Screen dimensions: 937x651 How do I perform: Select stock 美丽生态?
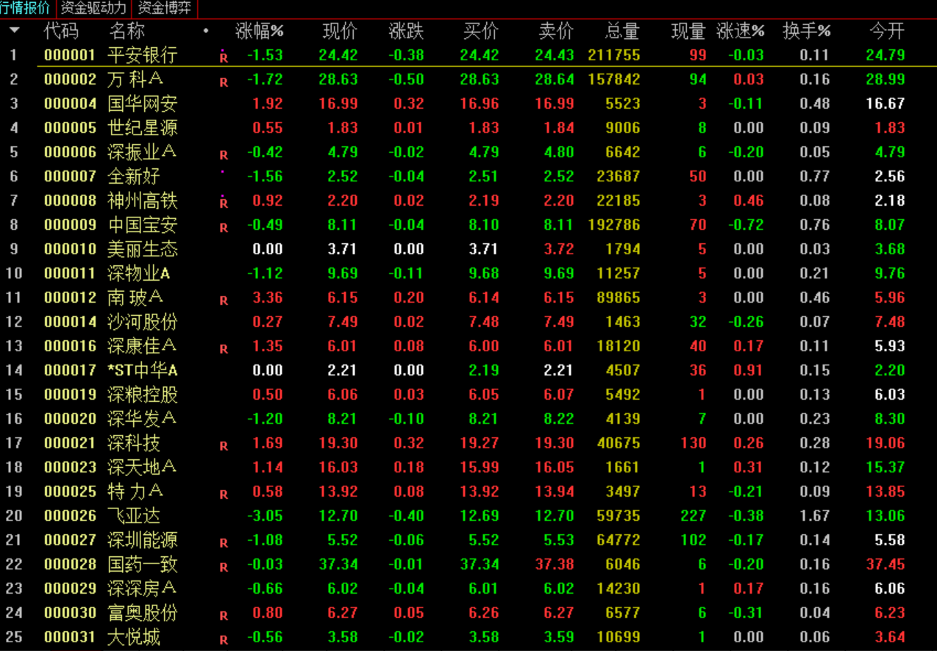pos(143,249)
